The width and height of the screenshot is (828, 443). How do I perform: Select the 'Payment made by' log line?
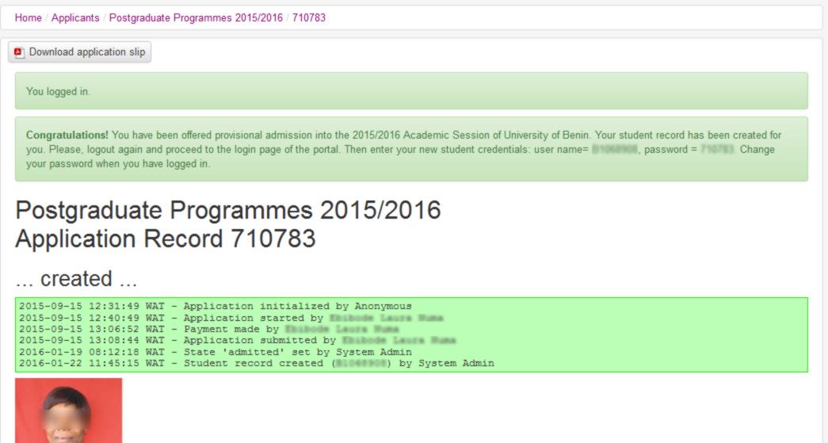[209, 329]
